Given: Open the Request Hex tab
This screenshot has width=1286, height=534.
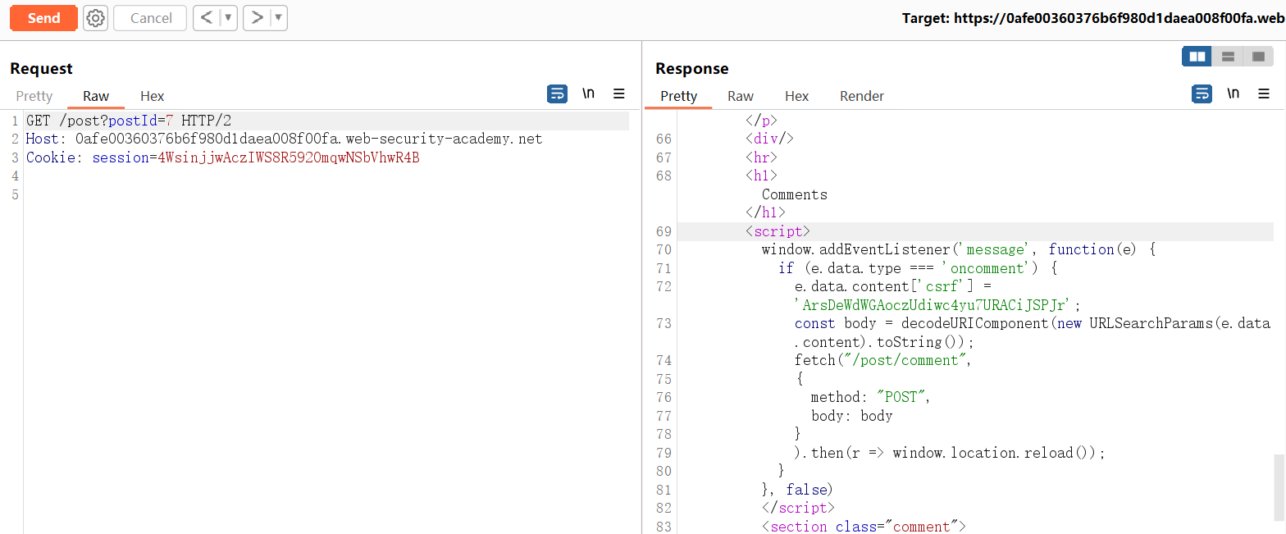Looking at the screenshot, I should 152,96.
